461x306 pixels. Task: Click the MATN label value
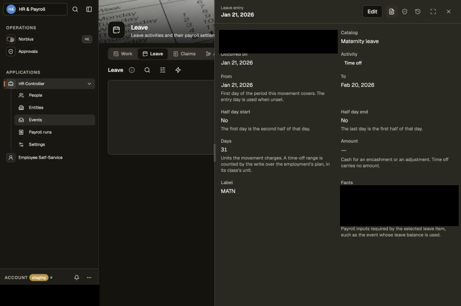point(228,192)
